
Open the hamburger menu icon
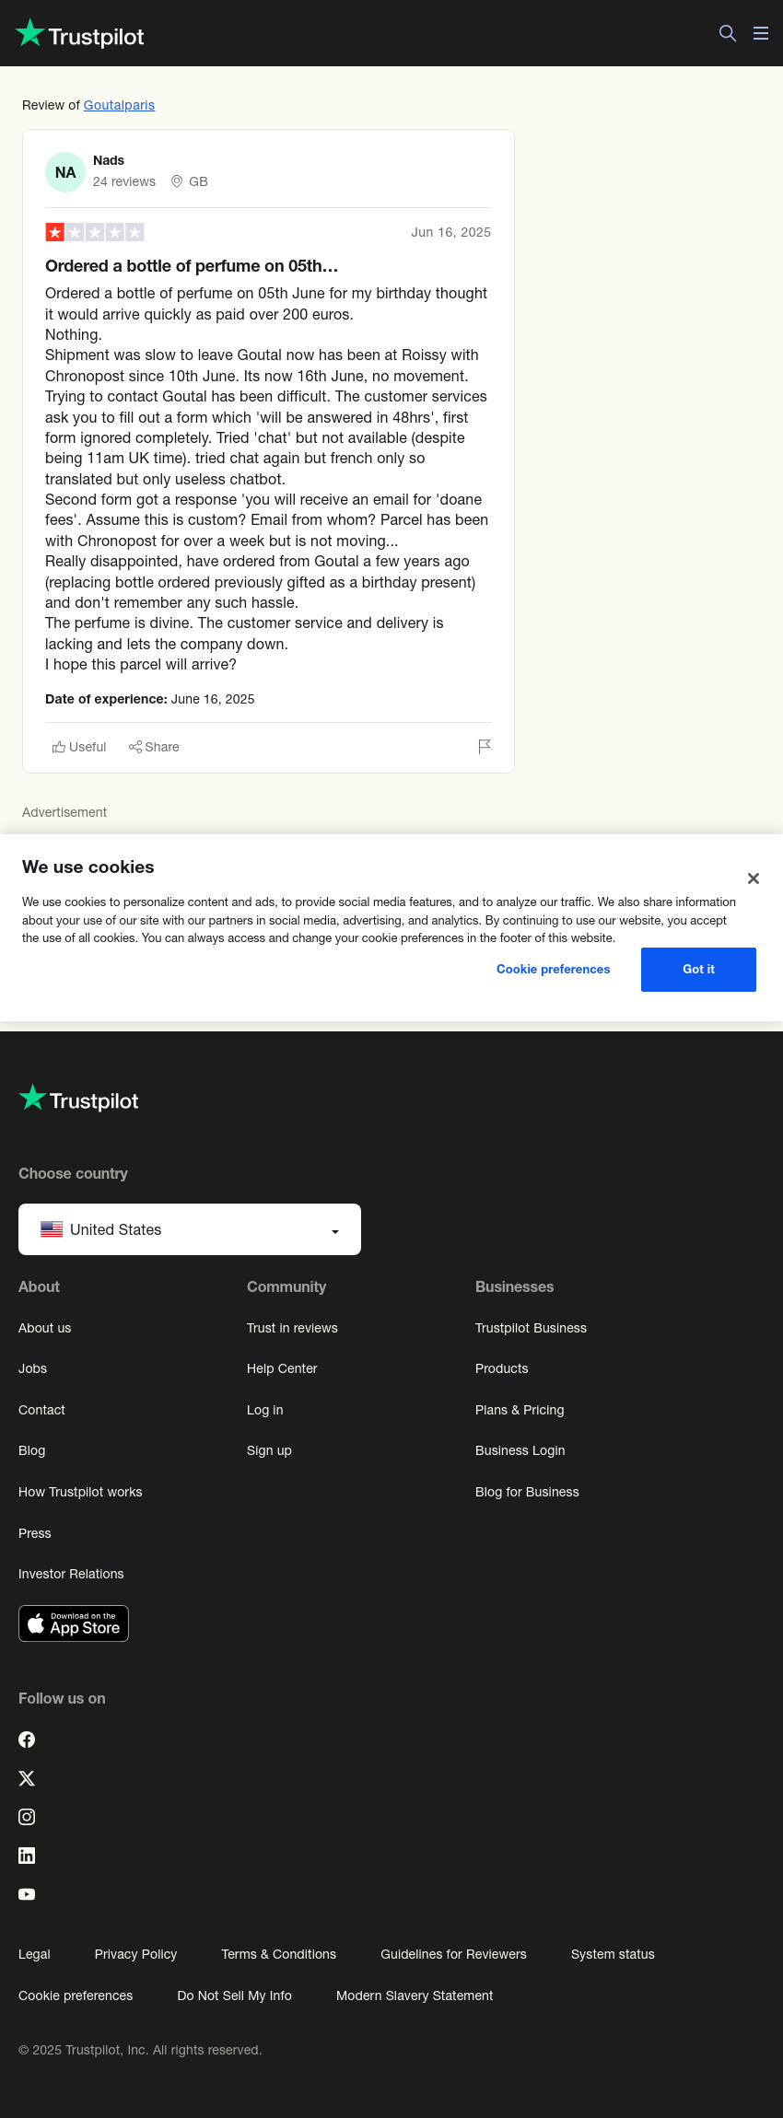click(761, 33)
